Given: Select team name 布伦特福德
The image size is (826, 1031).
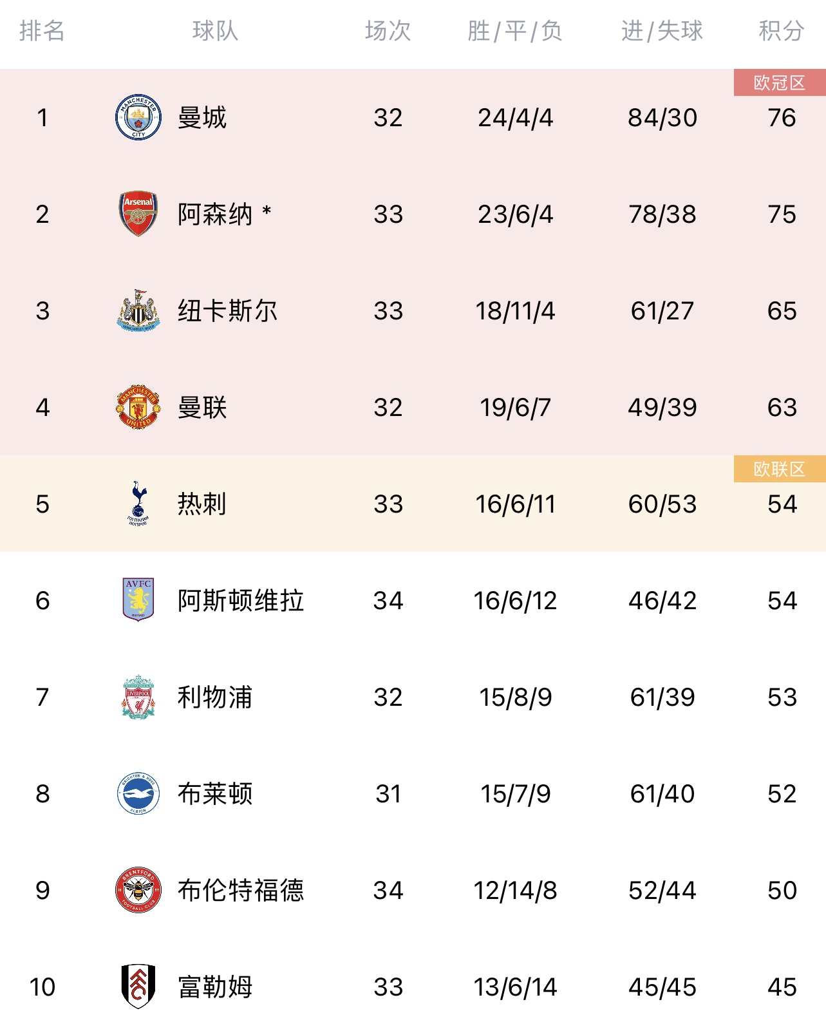Looking at the screenshot, I should click(x=241, y=891).
